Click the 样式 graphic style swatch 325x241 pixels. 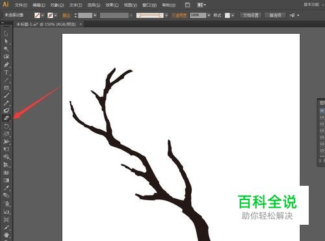coord(227,16)
